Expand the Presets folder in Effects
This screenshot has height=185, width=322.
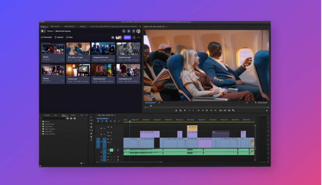[41, 122]
